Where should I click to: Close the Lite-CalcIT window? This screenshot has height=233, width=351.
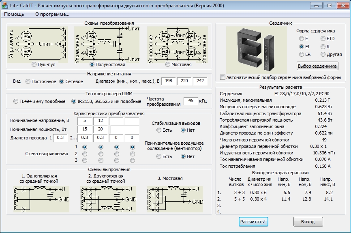[x=343, y=6]
